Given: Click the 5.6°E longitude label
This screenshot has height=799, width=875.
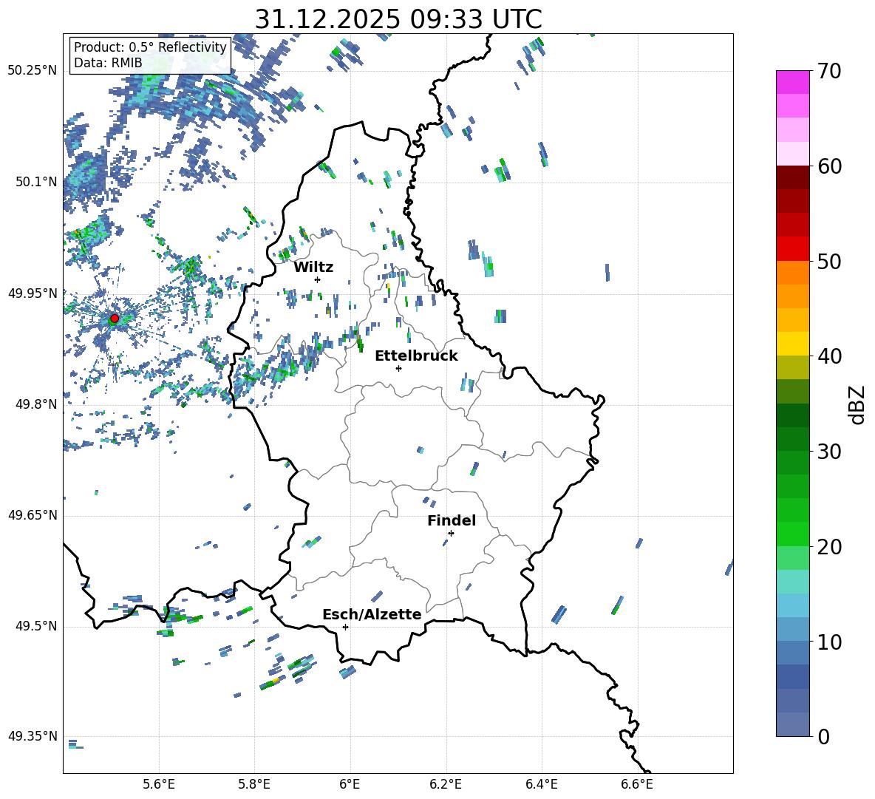Looking at the screenshot, I should (159, 784).
